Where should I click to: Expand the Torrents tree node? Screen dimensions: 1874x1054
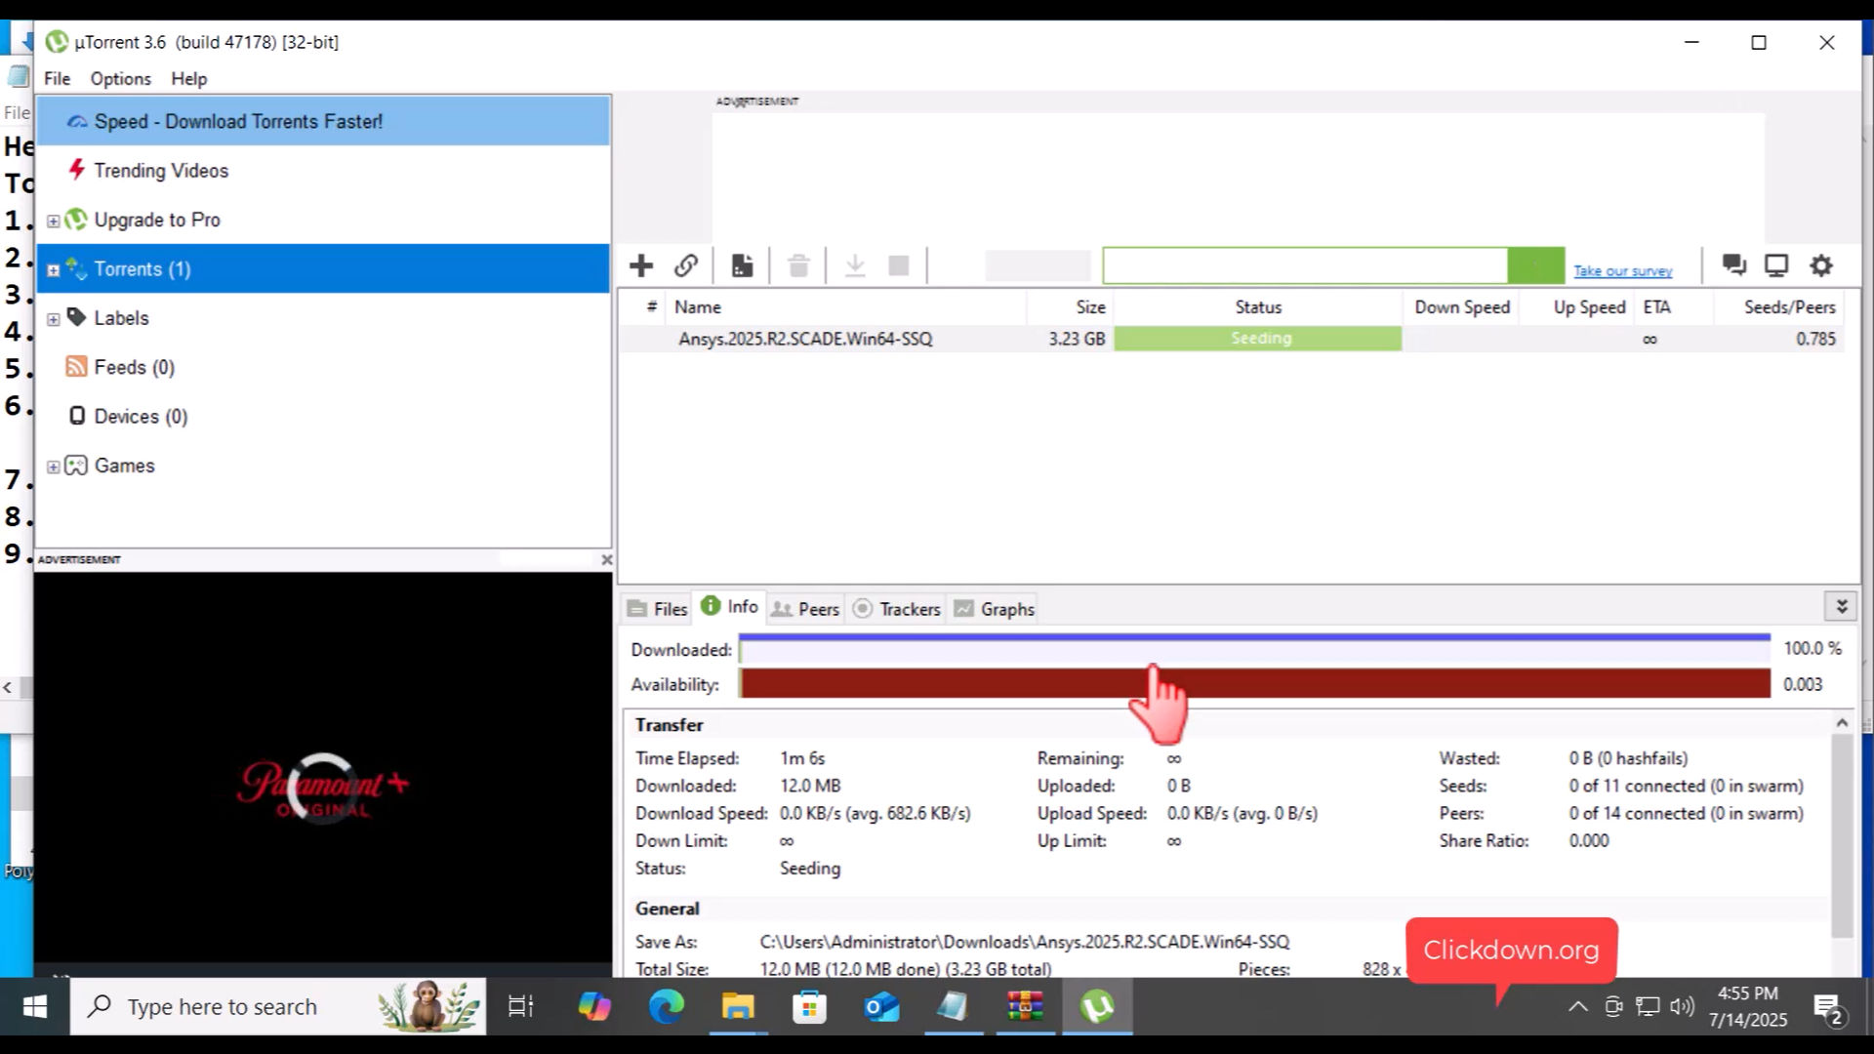point(54,270)
